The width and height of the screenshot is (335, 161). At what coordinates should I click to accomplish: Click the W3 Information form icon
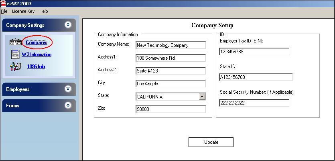(15, 54)
